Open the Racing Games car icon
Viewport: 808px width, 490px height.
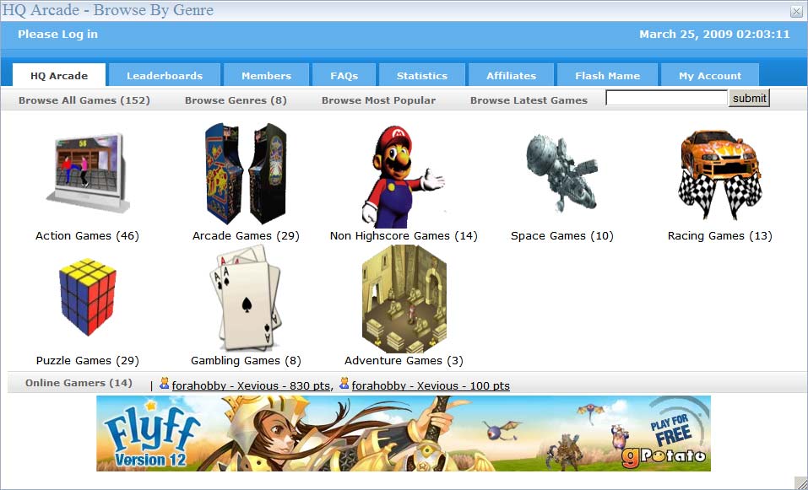[x=719, y=173]
